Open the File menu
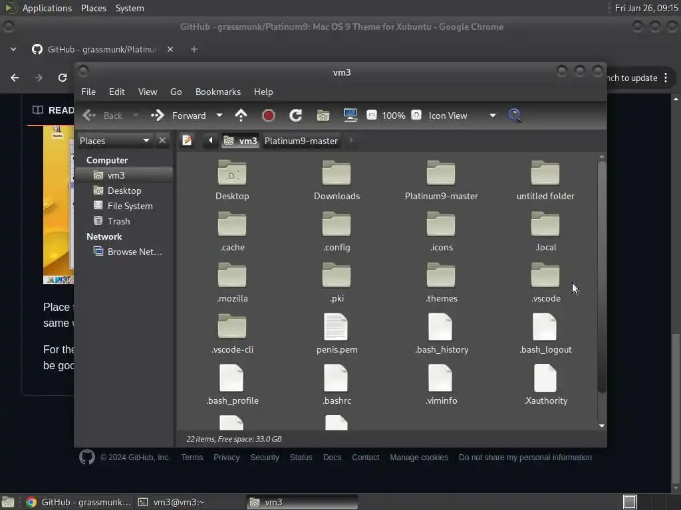This screenshot has width=681, height=510. (88, 92)
